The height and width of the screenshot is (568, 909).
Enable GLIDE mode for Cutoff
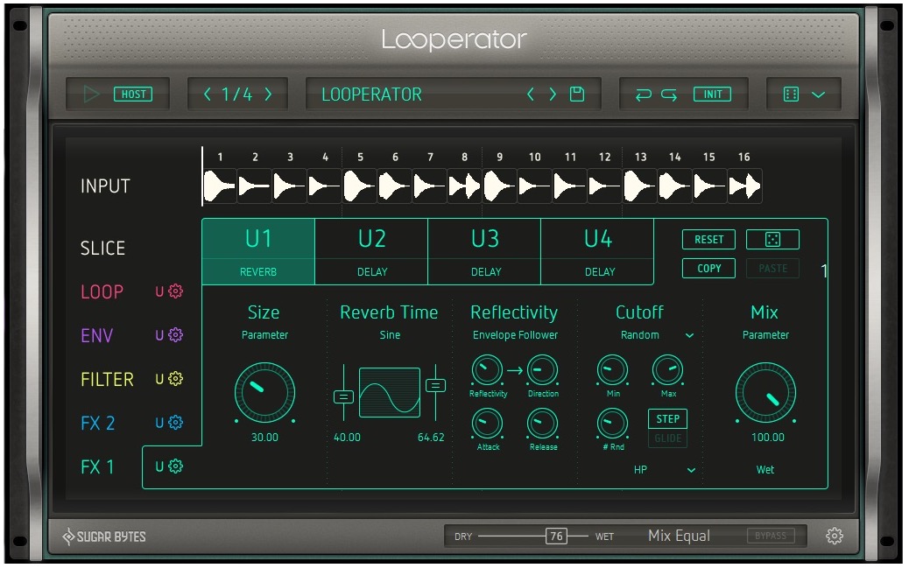point(668,438)
